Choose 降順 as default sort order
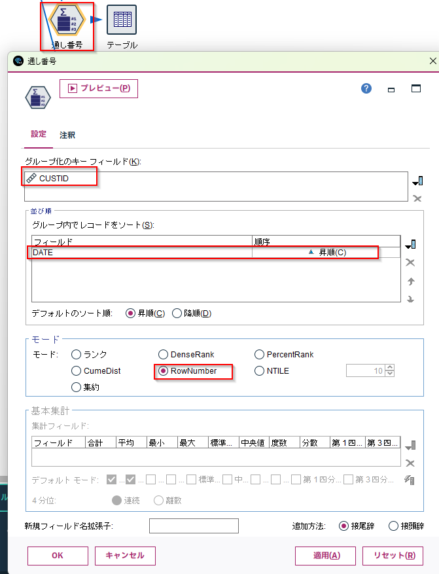 tap(177, 314)
